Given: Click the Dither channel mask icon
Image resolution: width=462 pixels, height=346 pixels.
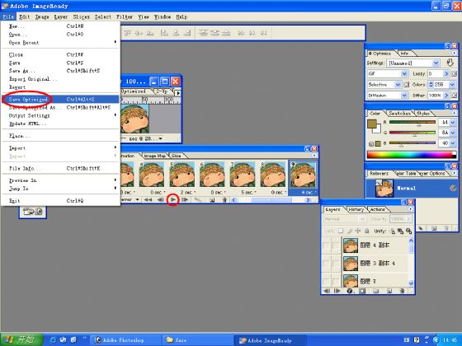Looking at the screenshot, I should pyautogui.click(x=455, y=96).
